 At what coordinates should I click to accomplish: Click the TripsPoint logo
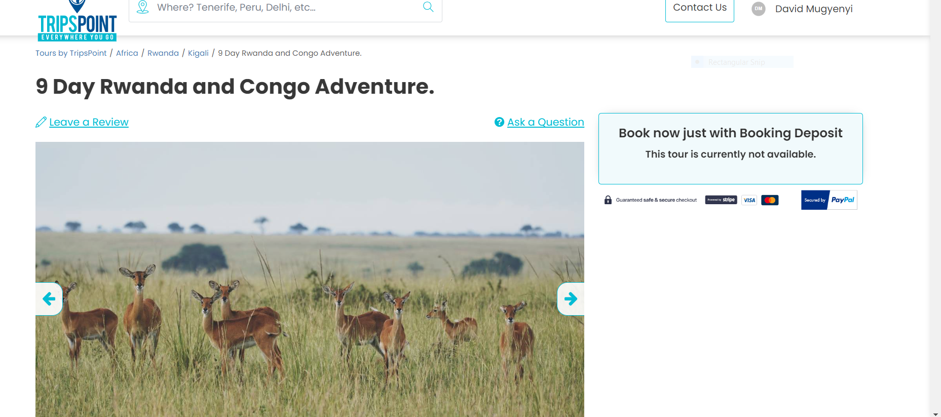(77, 23)
